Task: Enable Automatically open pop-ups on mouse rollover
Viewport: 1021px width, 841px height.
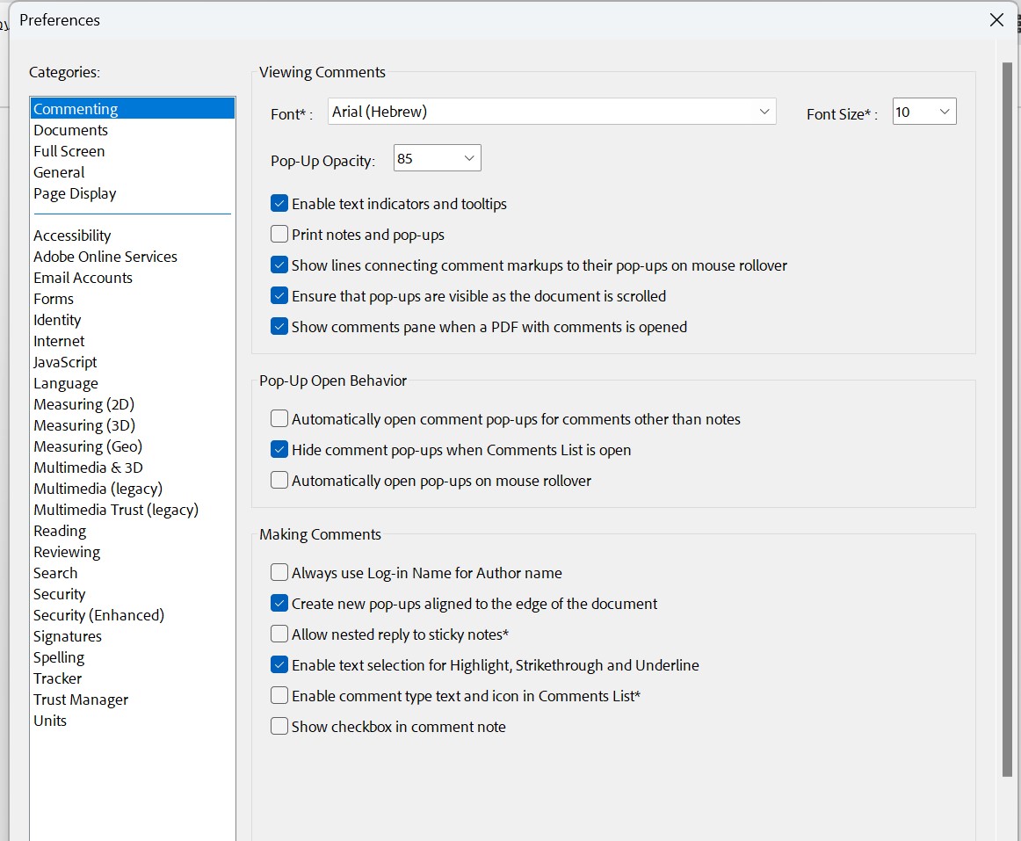Action: (x=279, y=481)
